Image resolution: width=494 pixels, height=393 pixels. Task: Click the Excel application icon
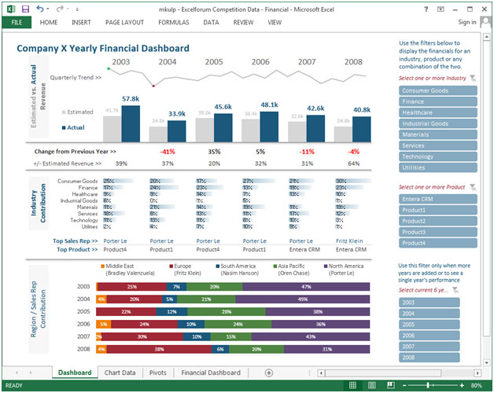tap(11, 9)
